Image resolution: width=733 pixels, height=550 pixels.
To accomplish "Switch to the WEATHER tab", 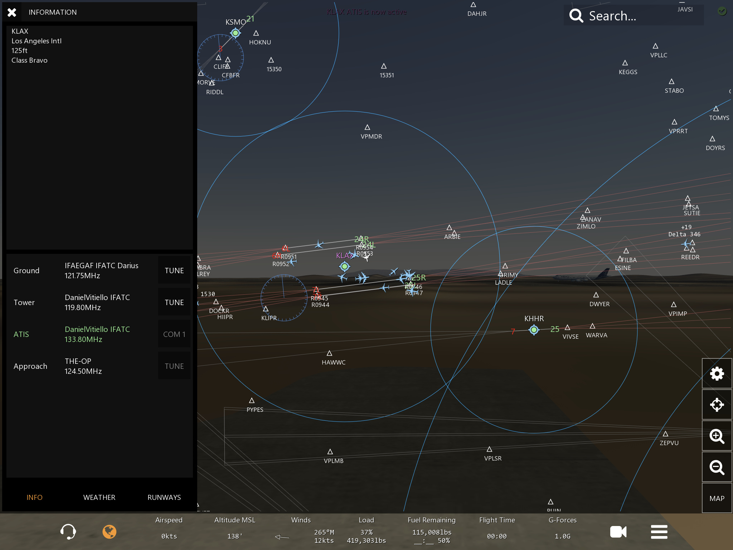I will click(x=99, y=497).
